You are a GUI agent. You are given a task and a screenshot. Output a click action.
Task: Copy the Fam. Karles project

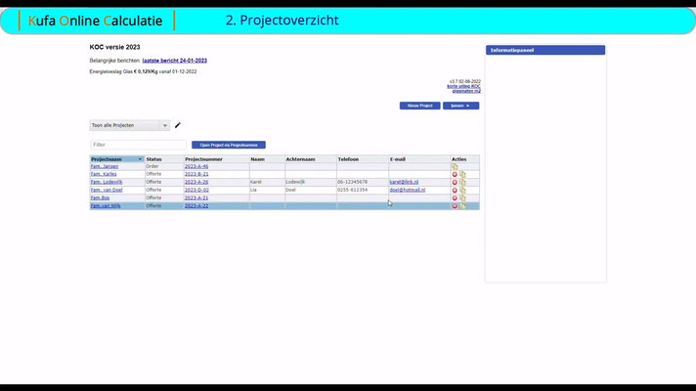(x=462, y=174)
